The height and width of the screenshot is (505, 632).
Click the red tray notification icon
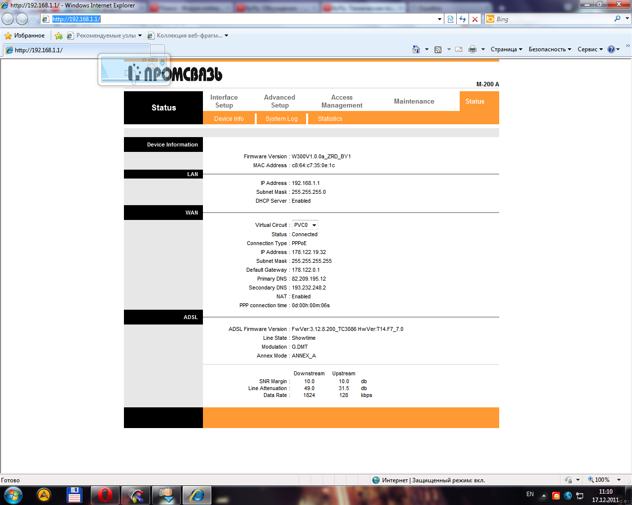tap(556, 496)
